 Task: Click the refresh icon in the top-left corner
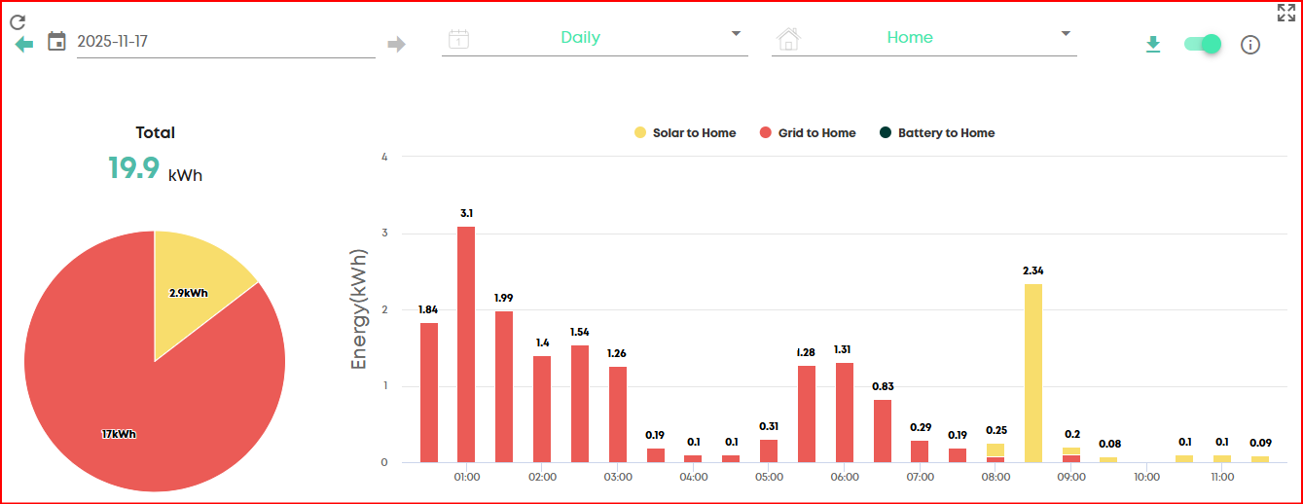click(18, 21)
